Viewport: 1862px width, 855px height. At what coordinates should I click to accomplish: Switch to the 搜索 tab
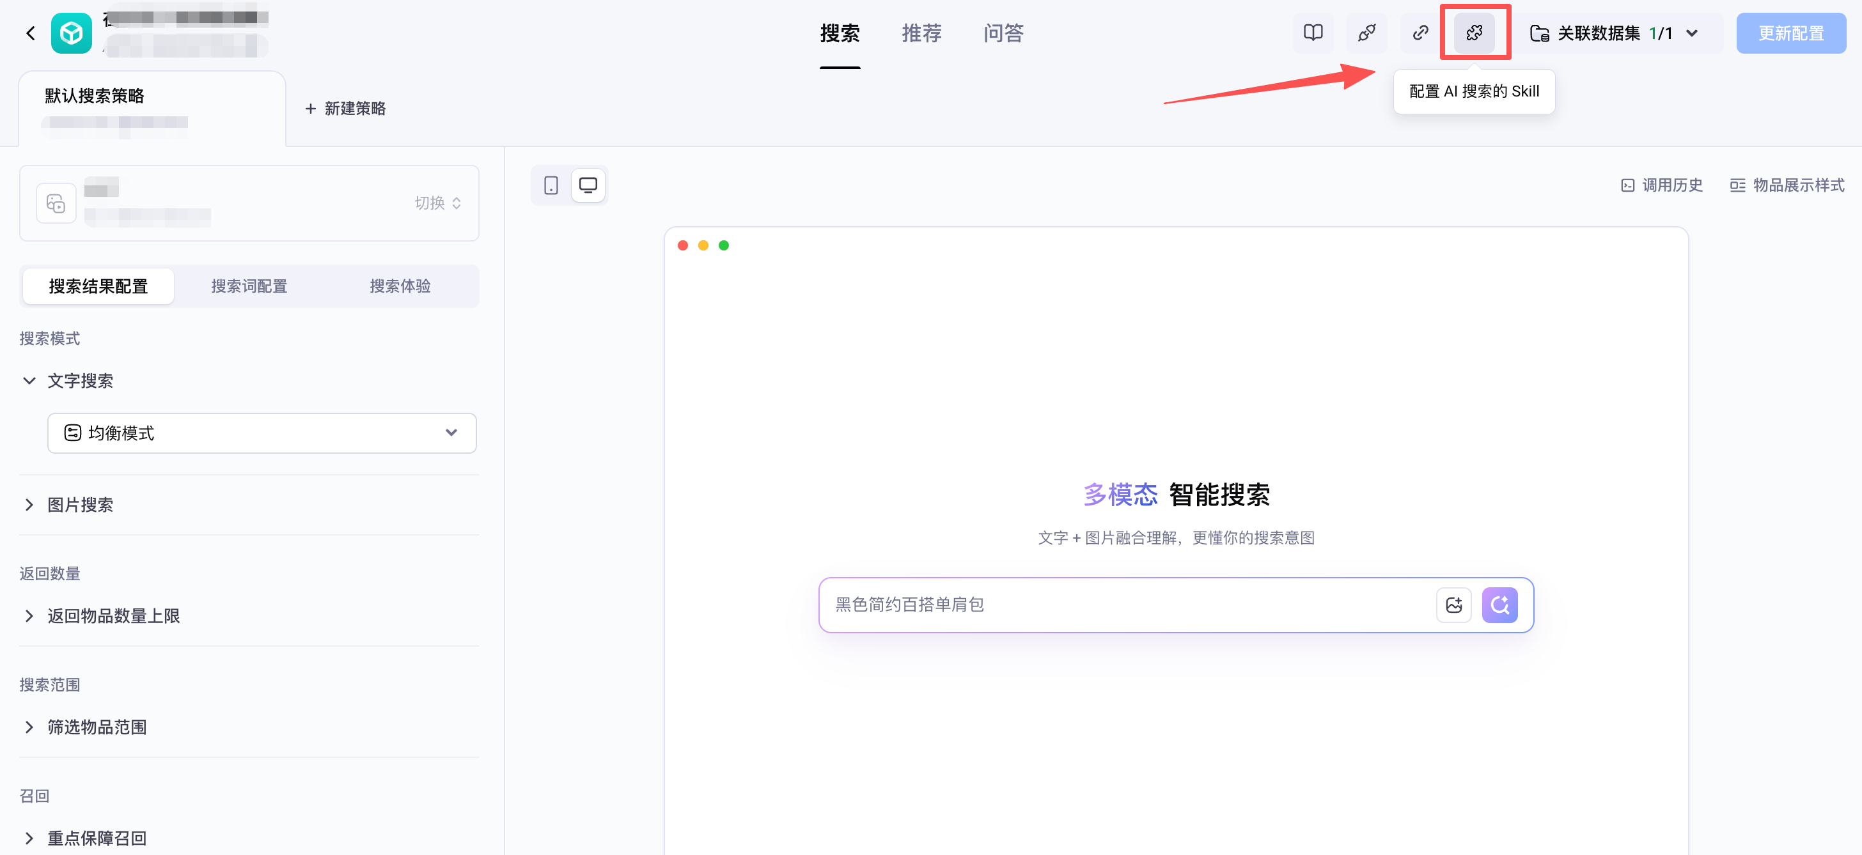839,33
